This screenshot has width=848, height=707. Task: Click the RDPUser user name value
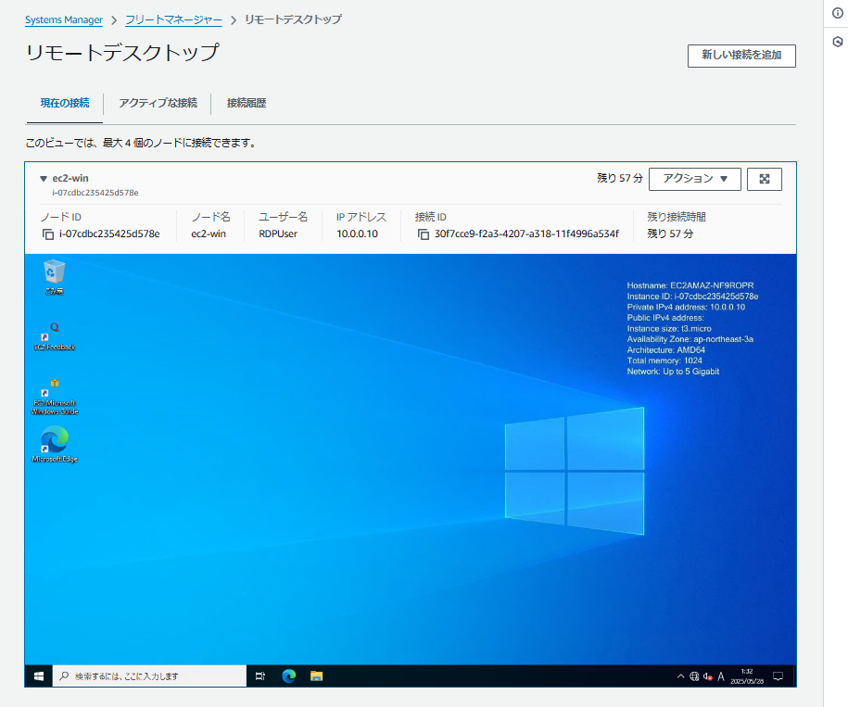coord(278,234)
